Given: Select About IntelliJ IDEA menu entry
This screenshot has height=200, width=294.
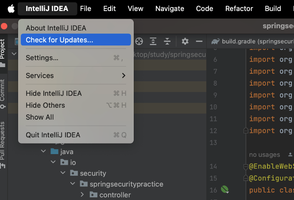Looking at the screenshot, I should 76,28.
